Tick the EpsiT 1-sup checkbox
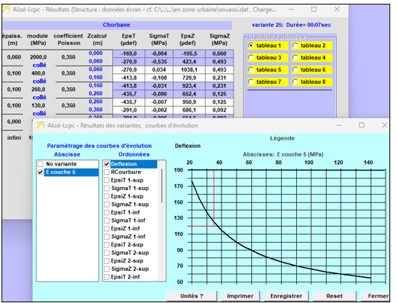The width and height of the screenshot is (397, 303). 107,180
